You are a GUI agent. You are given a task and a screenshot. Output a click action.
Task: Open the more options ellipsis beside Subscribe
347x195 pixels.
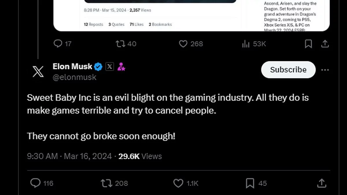point(325,70)
